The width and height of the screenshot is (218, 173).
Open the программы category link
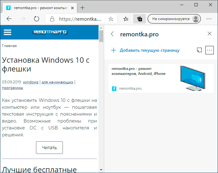click(x=13, y=88)
